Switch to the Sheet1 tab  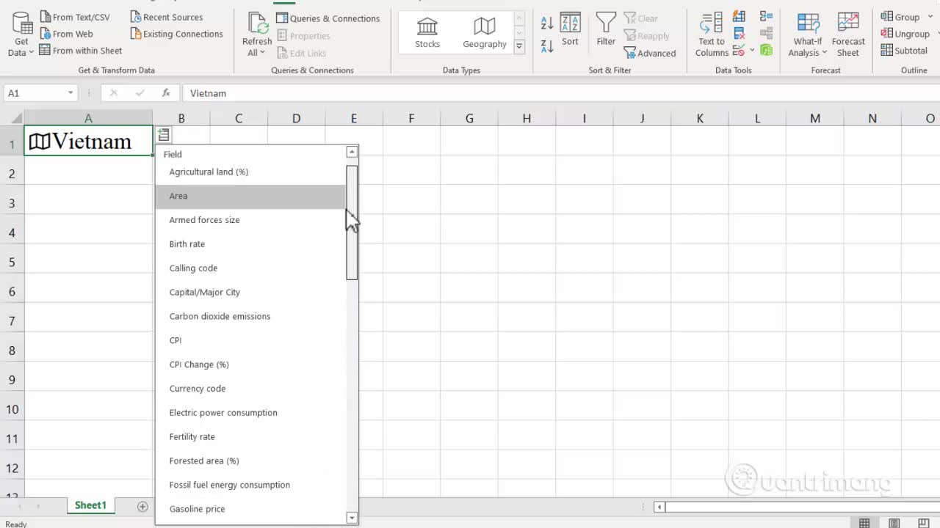(x=90, y=505)
